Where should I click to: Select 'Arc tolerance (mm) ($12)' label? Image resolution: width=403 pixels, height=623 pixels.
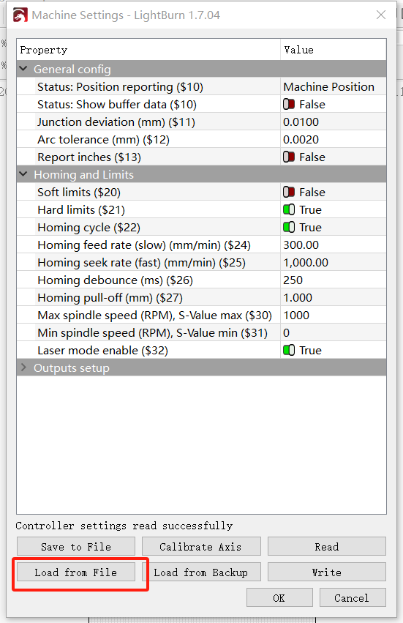pos(104,140)
